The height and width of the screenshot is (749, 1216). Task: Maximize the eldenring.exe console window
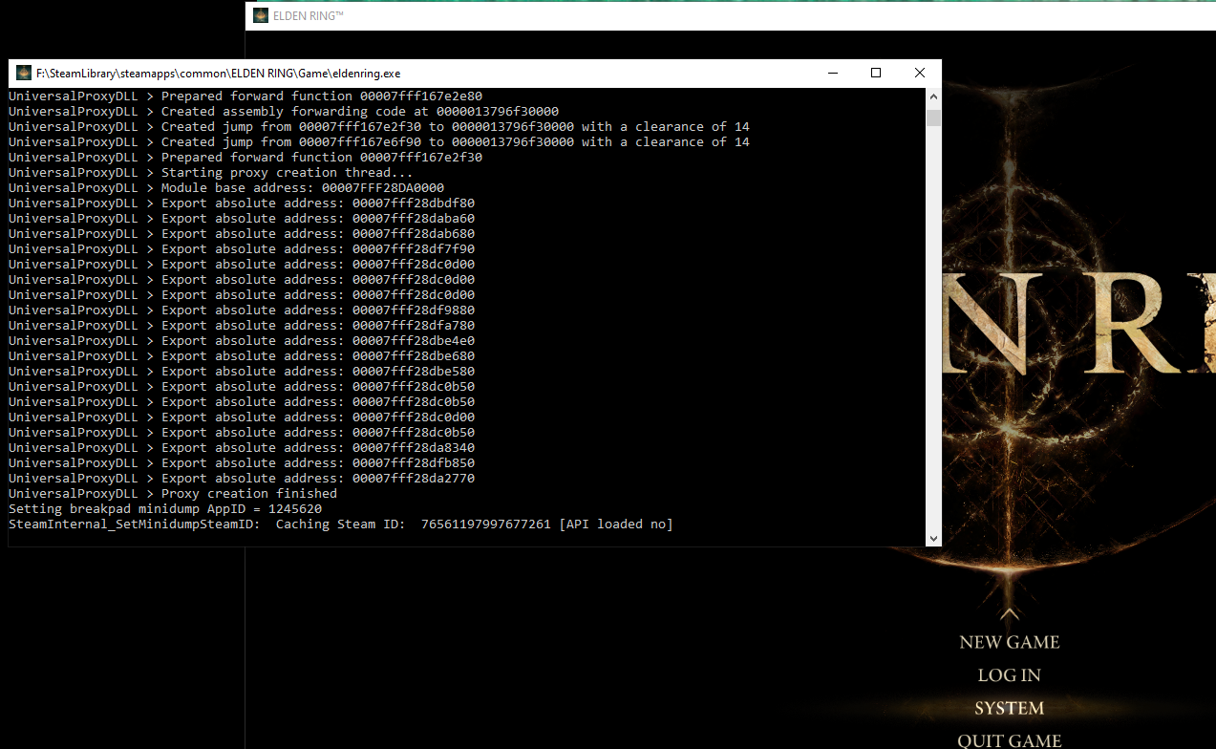point(876,73)
